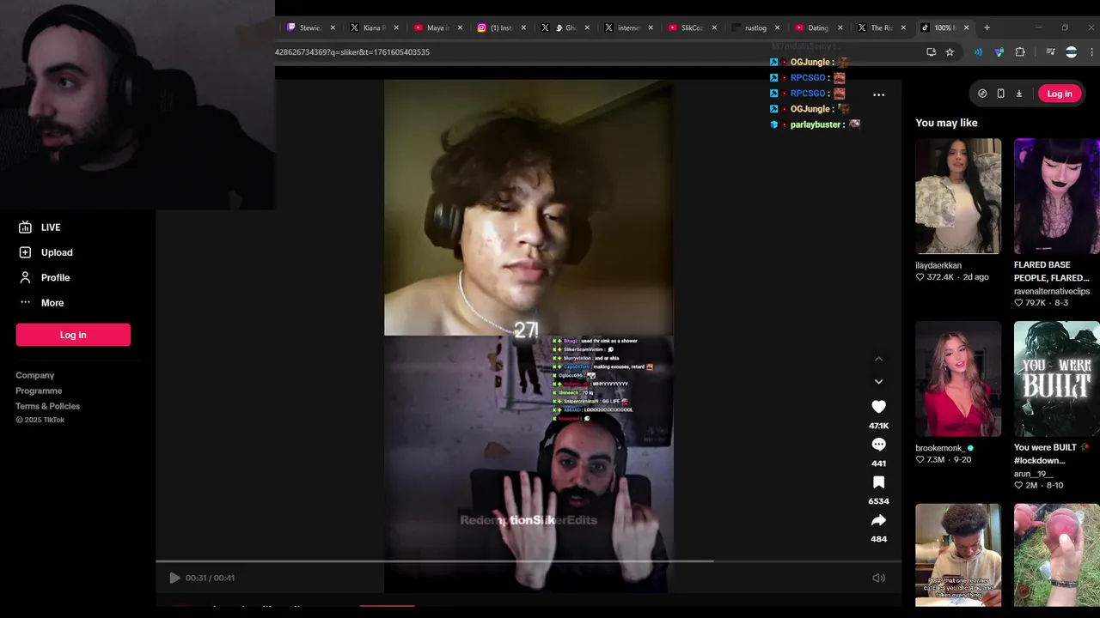Open brookemonk_ video thumbnail
The width and height of the screenshot is (1100, 618).
point(958,379)
